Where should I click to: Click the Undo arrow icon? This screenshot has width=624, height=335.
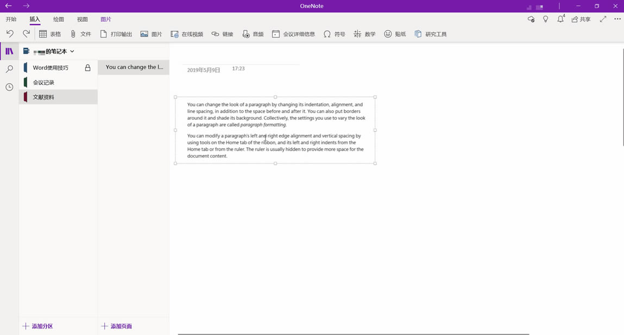pyautogui.click(x=10, y=34)
